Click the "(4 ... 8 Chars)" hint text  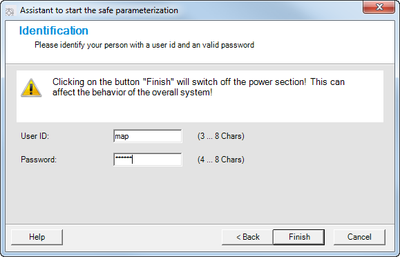[221, 160]
